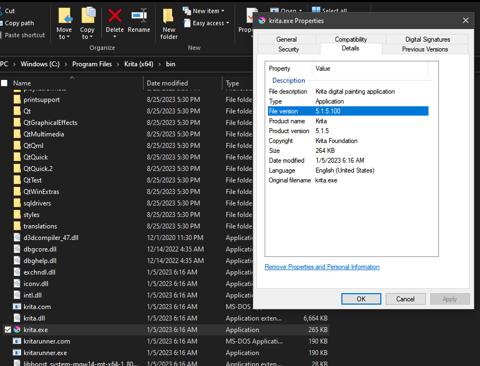Click the OK button
Screen dimensions: 480x366
361,299
